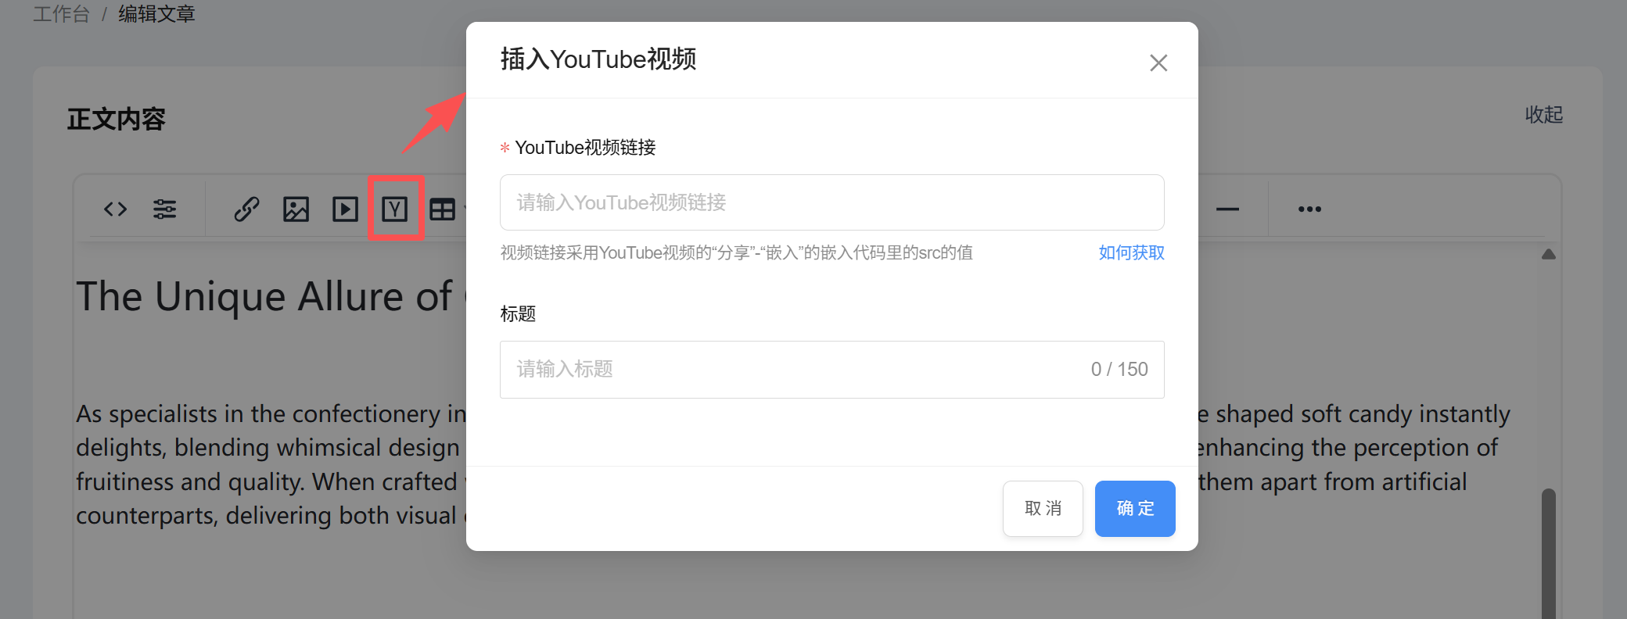
Task: Click the hint text about 嵌入代码里的src的值
Action: (x=736, y=252)
